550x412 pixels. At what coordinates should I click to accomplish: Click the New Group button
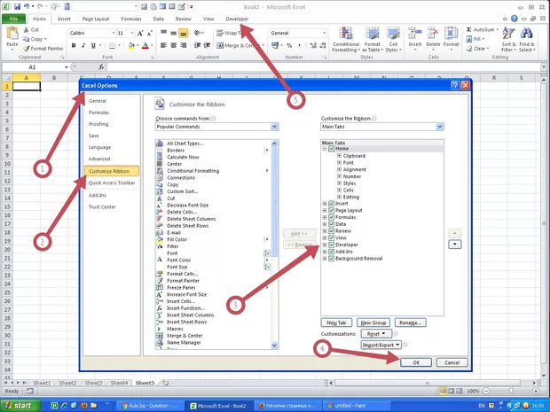tap(373, 323)
